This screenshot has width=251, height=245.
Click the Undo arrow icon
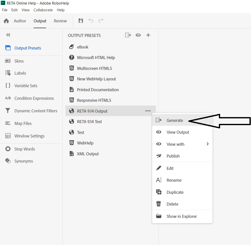[x=91, y=21]
